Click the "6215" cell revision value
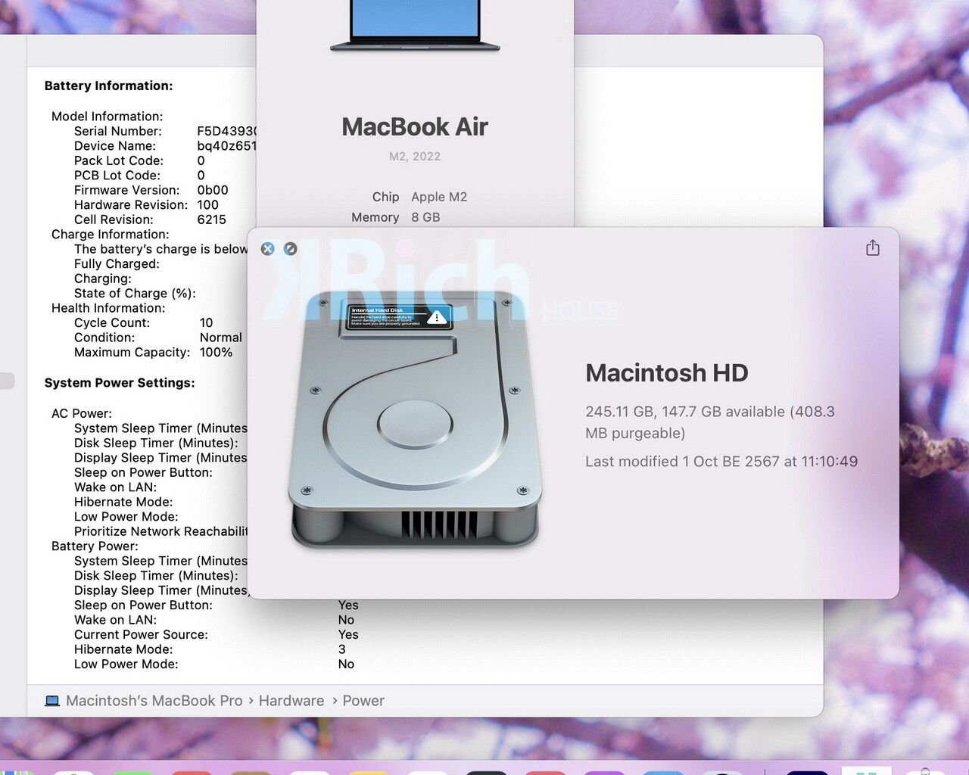The height and width of the screenshot is (775, 969). coord(212,219)
